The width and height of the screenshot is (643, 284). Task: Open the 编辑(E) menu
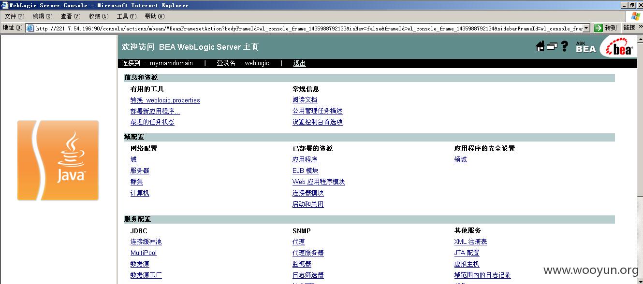[43, 16]
